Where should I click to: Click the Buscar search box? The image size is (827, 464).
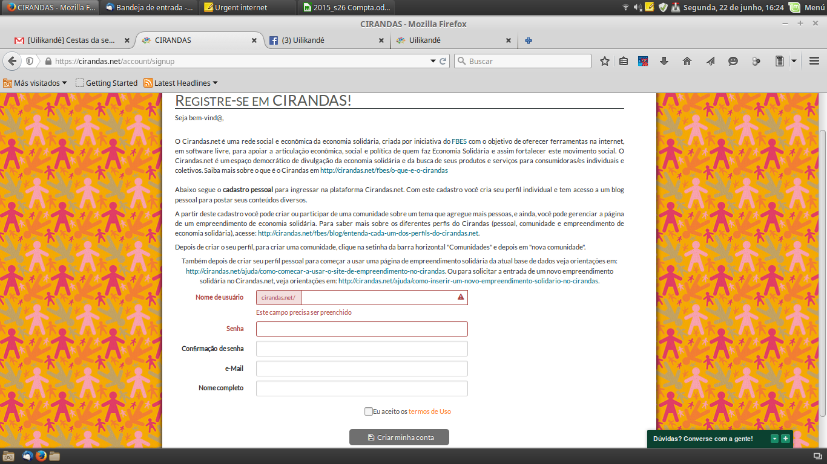[522, 61]
